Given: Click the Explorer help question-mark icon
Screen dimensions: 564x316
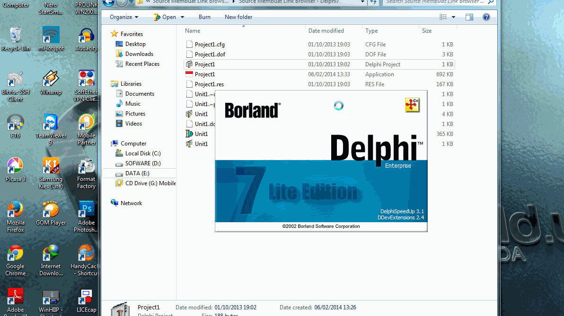Looking at the screenshot, I should pos(486,17).
